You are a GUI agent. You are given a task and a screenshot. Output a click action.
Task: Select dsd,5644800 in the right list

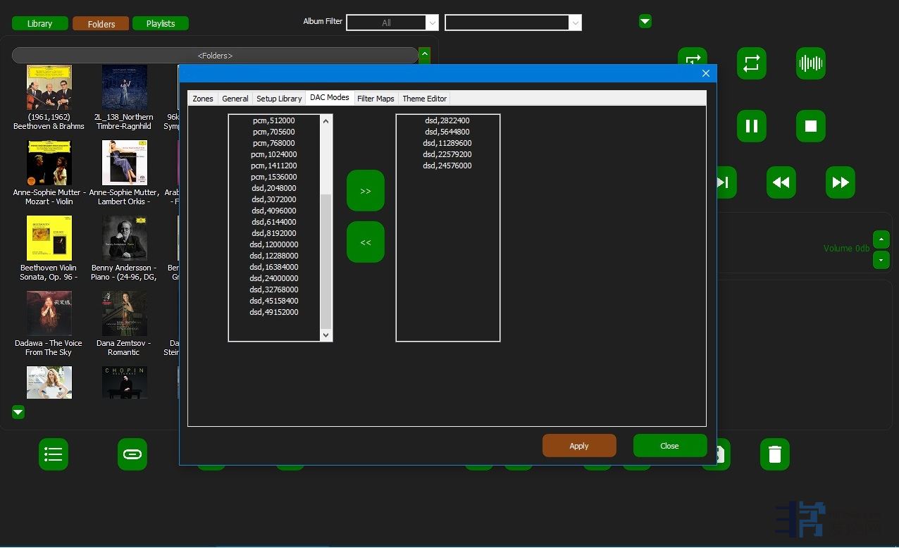[447, 132]
